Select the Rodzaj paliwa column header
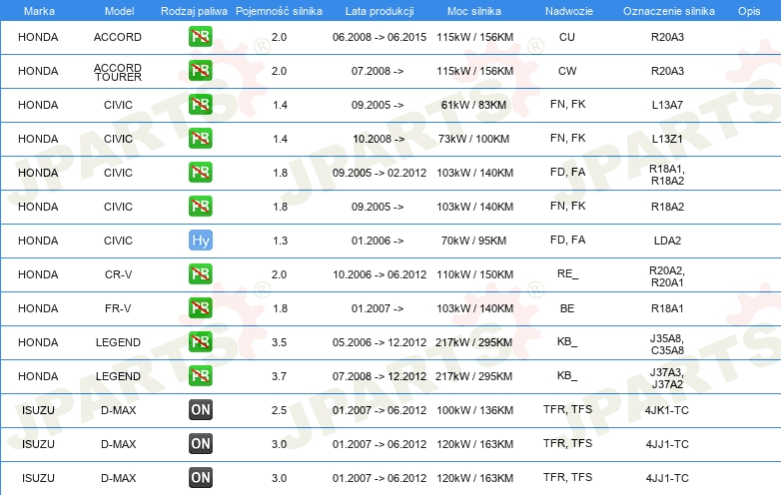The image size is (781, 495). [194, 11]
